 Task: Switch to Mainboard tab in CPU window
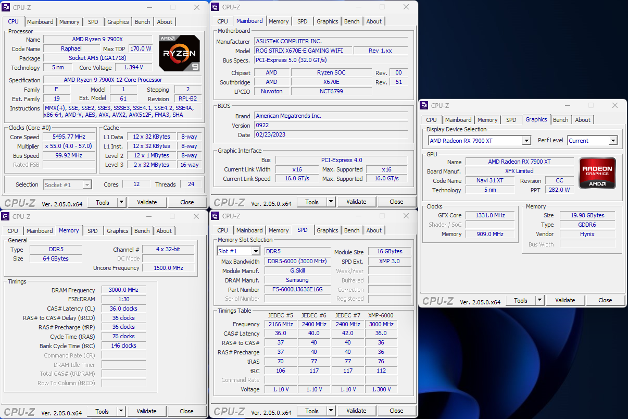pos(40,22)
